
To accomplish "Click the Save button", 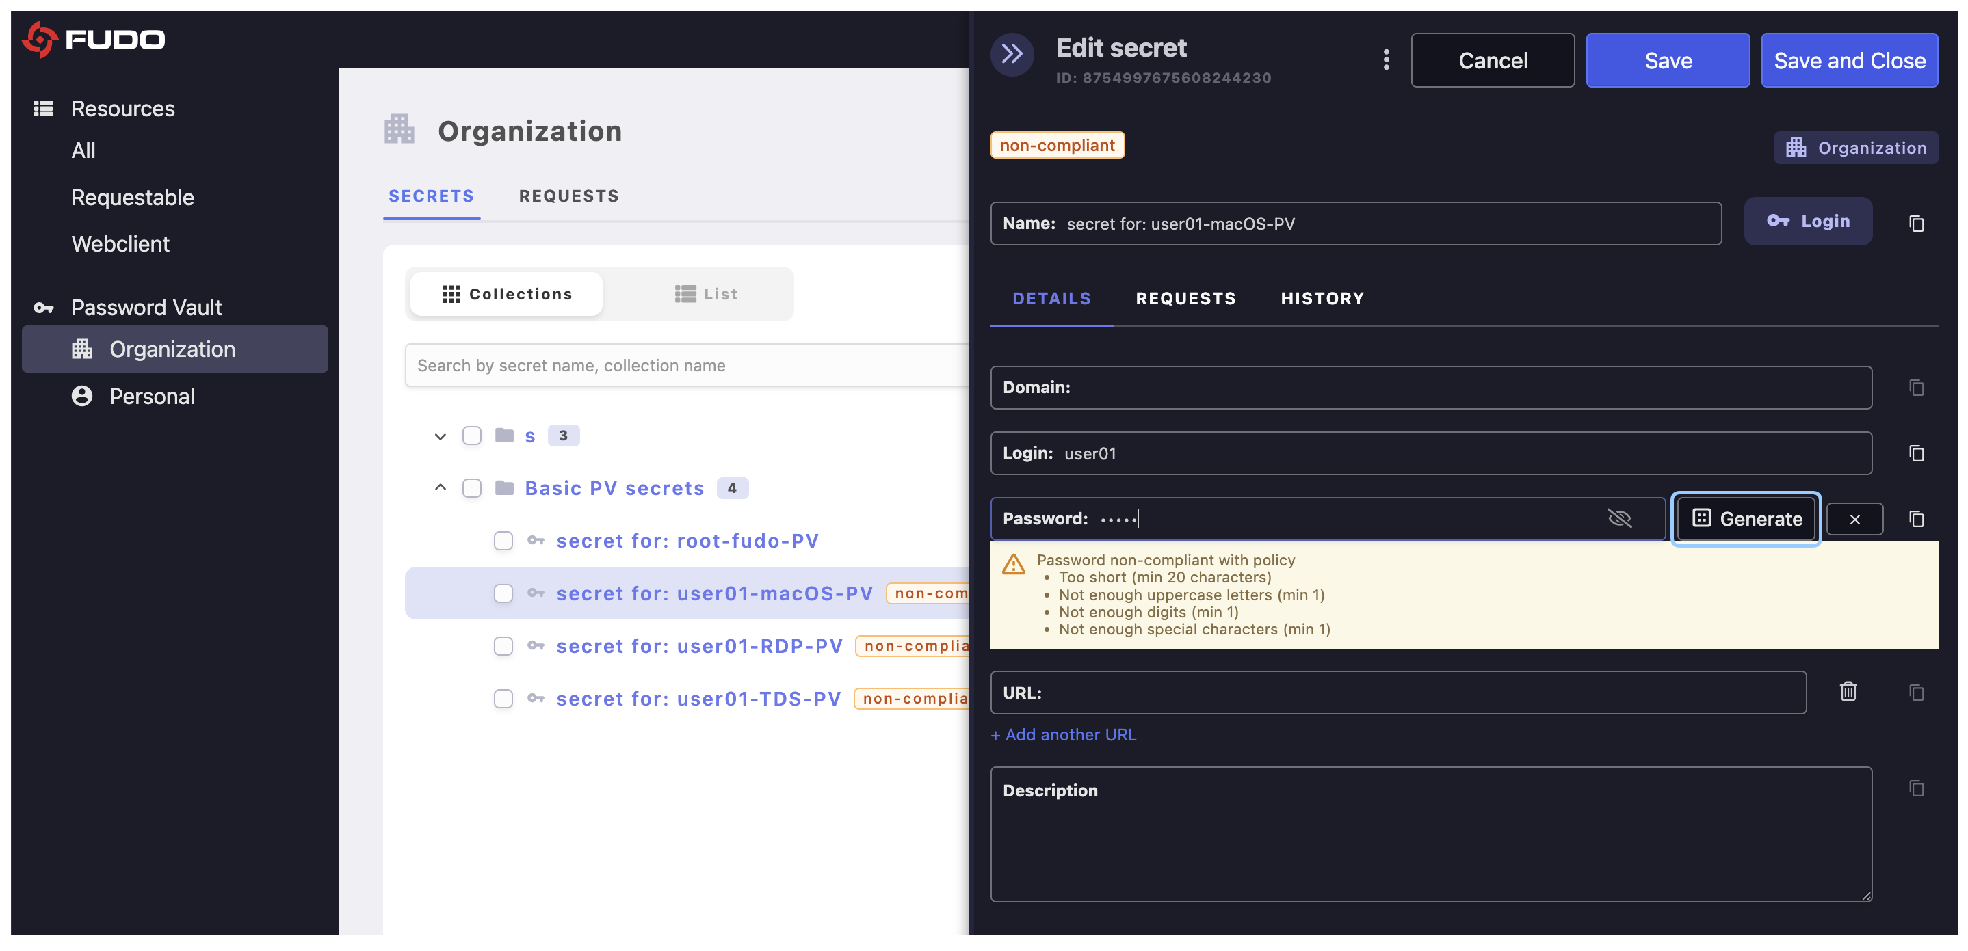I will point(1668,60).
